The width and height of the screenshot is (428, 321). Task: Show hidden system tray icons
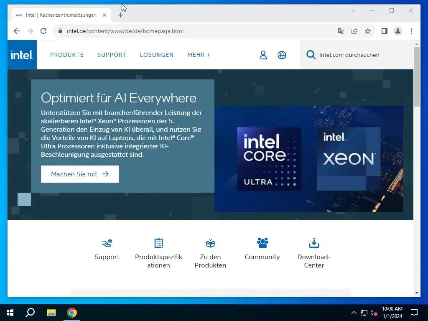(354, 313)
